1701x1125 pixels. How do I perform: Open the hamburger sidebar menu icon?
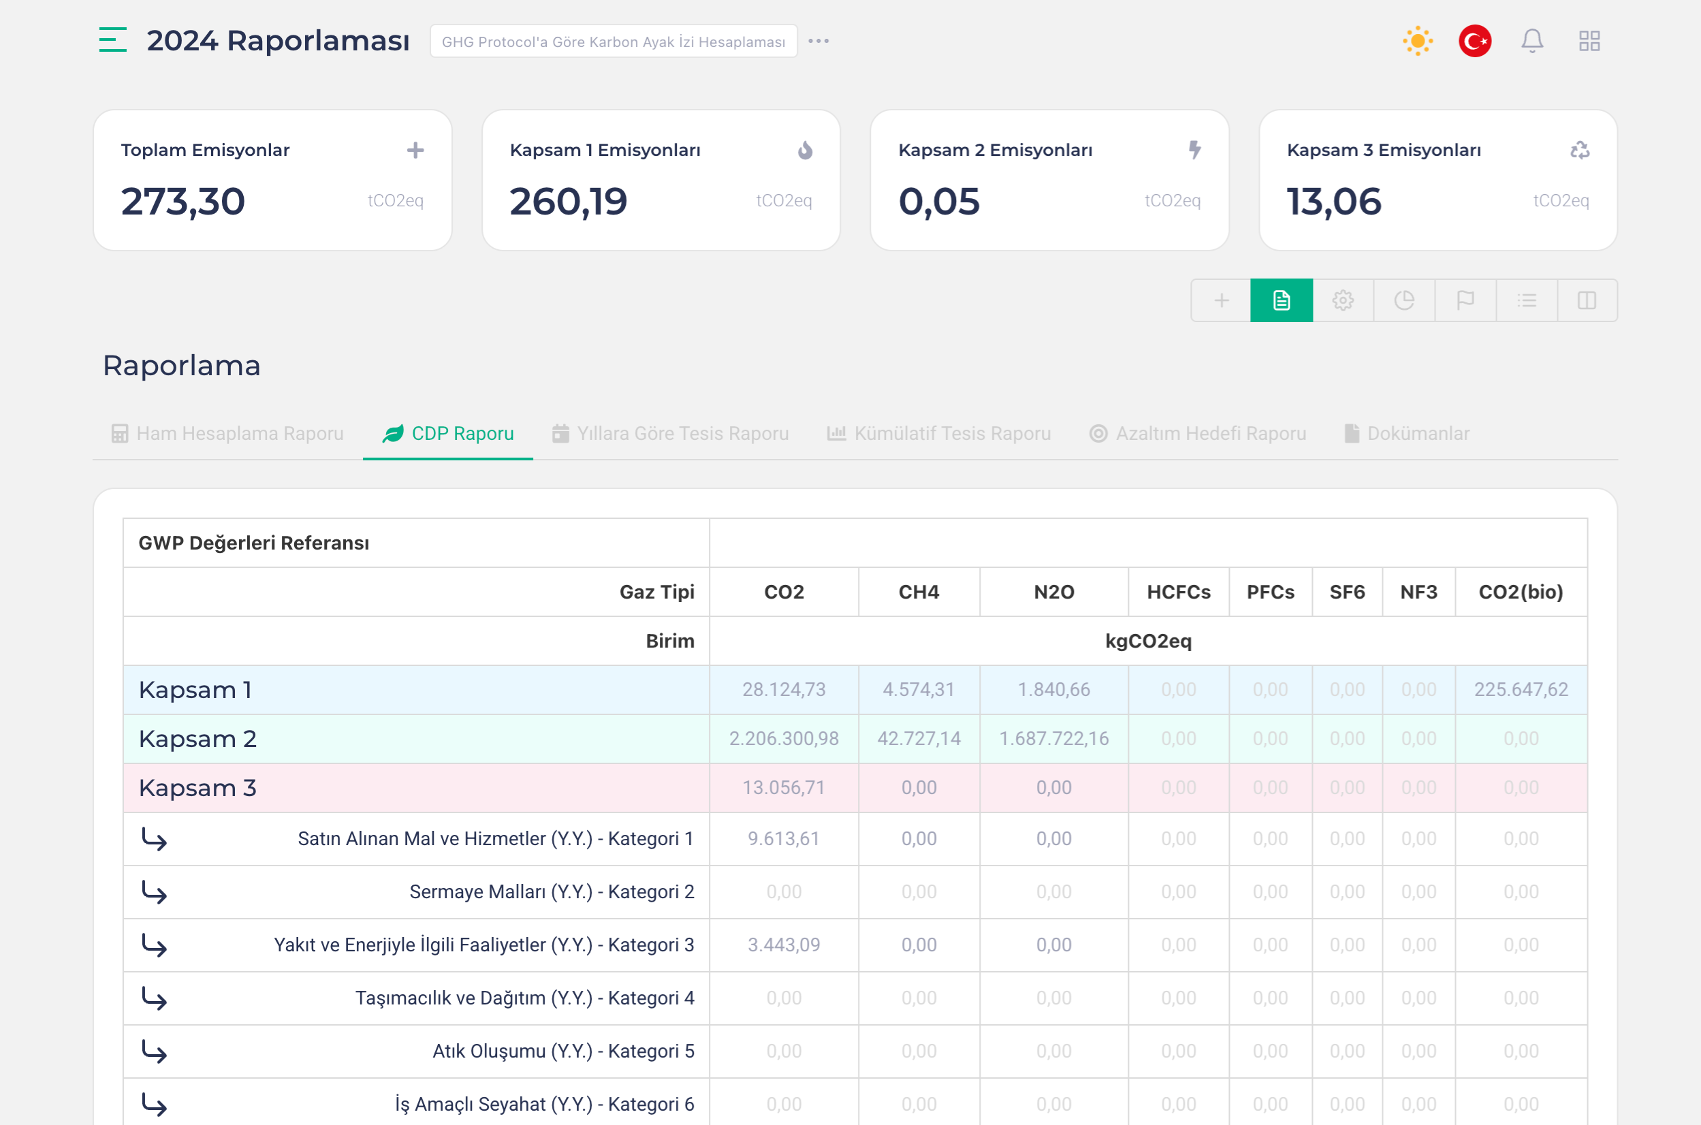[112, 40]
